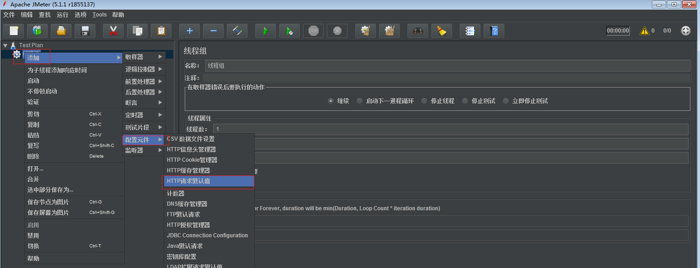Click the remote engines icon at far right

click(x=686, y=31)
